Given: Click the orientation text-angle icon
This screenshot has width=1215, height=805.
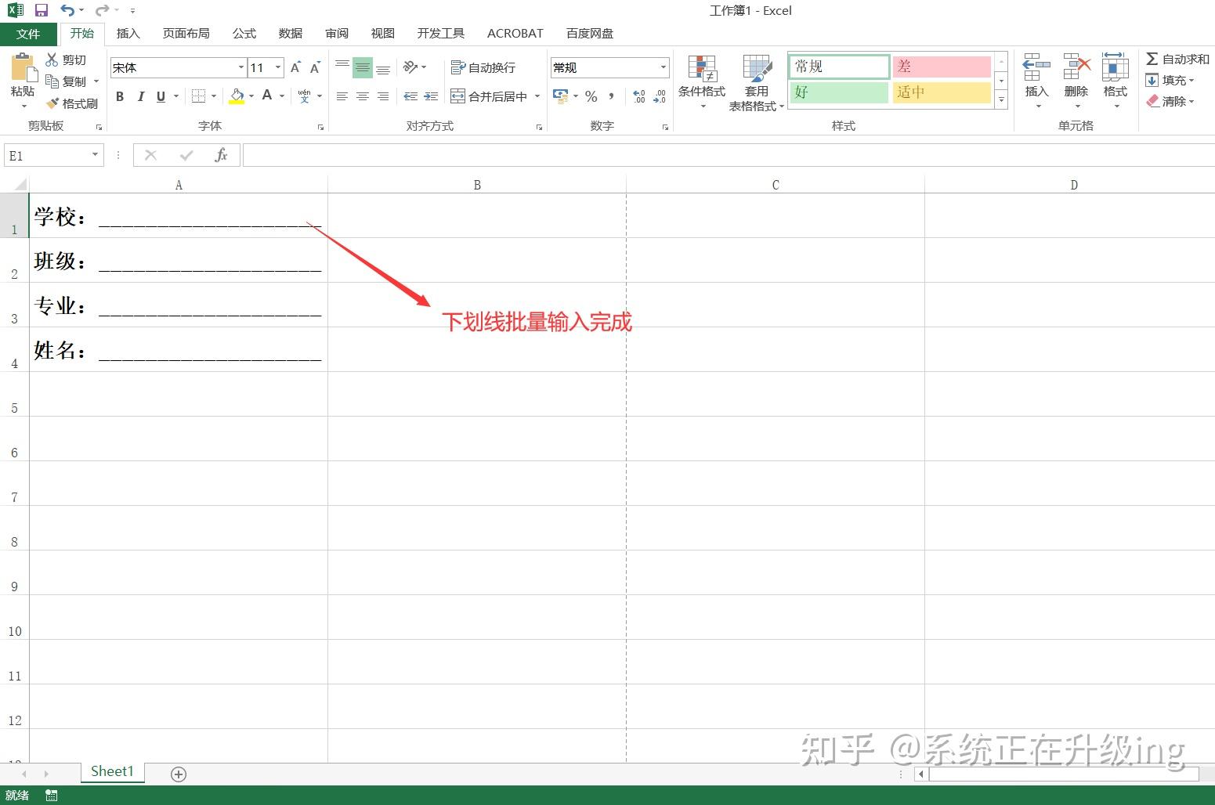Looking at the screenshot, I should click(410, 67).
